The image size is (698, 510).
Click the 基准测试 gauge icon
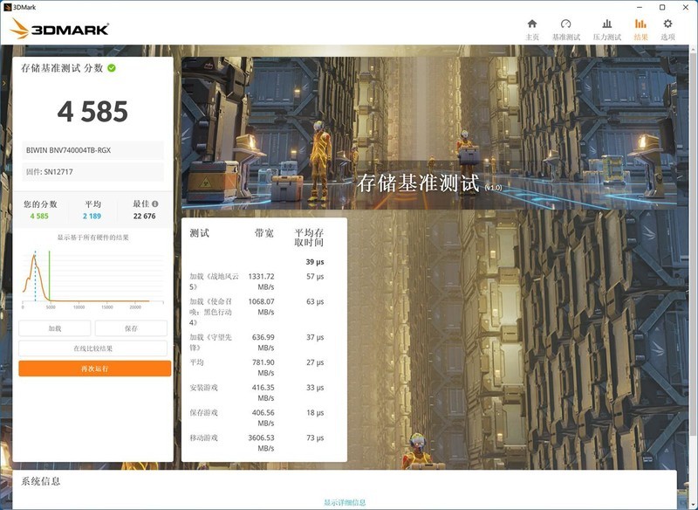[x=565, y=24]
